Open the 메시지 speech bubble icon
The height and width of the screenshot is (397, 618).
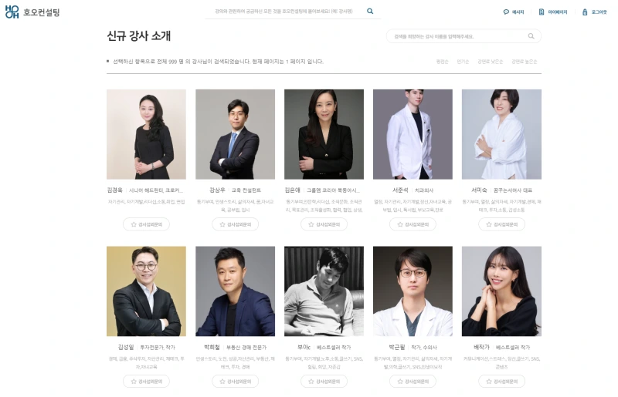pyautogui.click(x=506, y=12)
